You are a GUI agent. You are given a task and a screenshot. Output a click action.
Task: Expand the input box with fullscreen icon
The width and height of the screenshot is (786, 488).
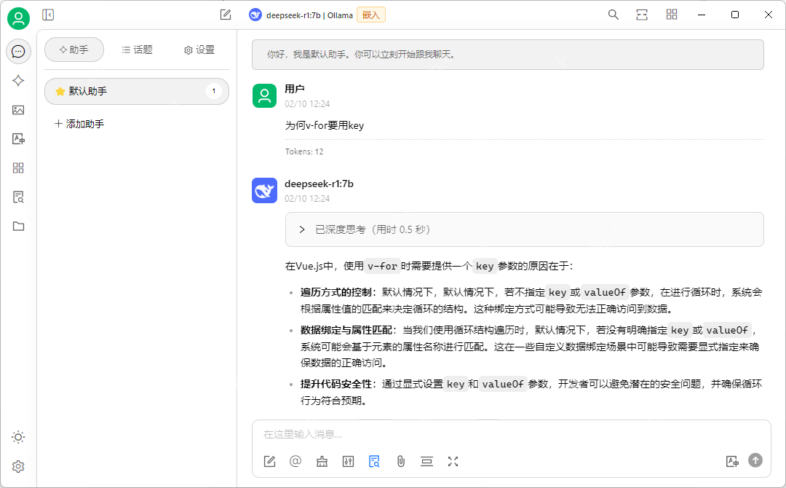(x=453, y=462)
